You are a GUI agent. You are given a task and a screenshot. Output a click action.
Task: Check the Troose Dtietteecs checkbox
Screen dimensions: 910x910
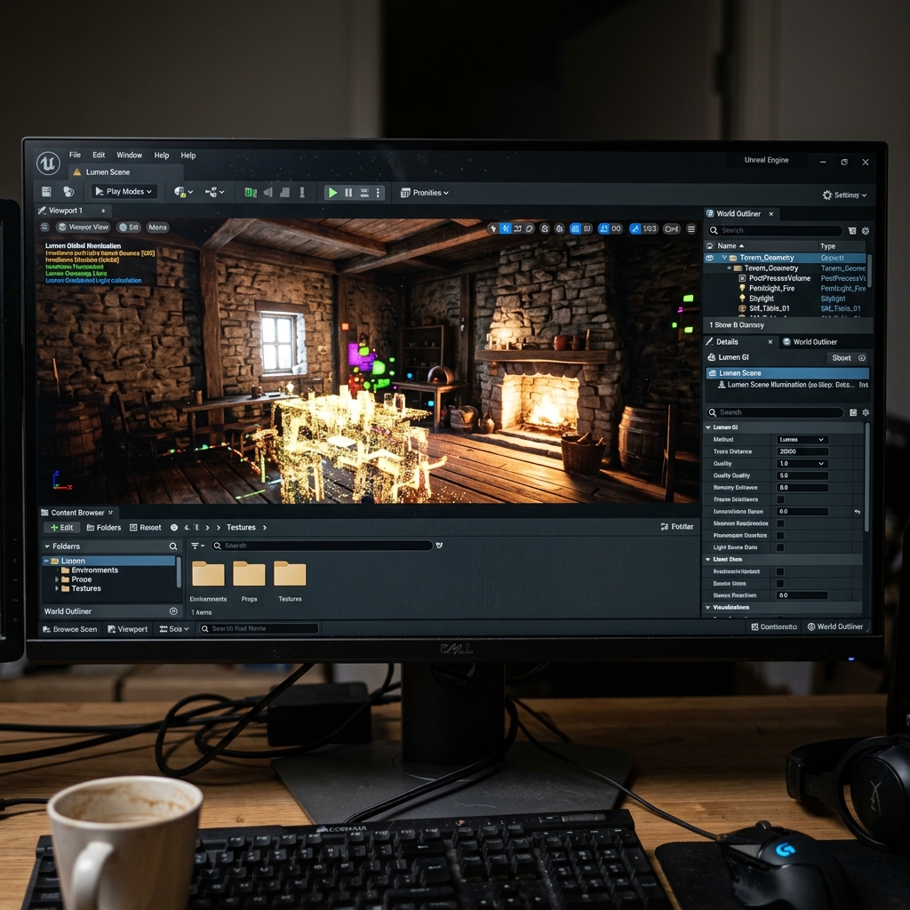pyautogui.click(x=780, y=499)
